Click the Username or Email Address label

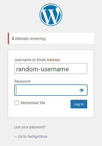(x=37, y=60)
